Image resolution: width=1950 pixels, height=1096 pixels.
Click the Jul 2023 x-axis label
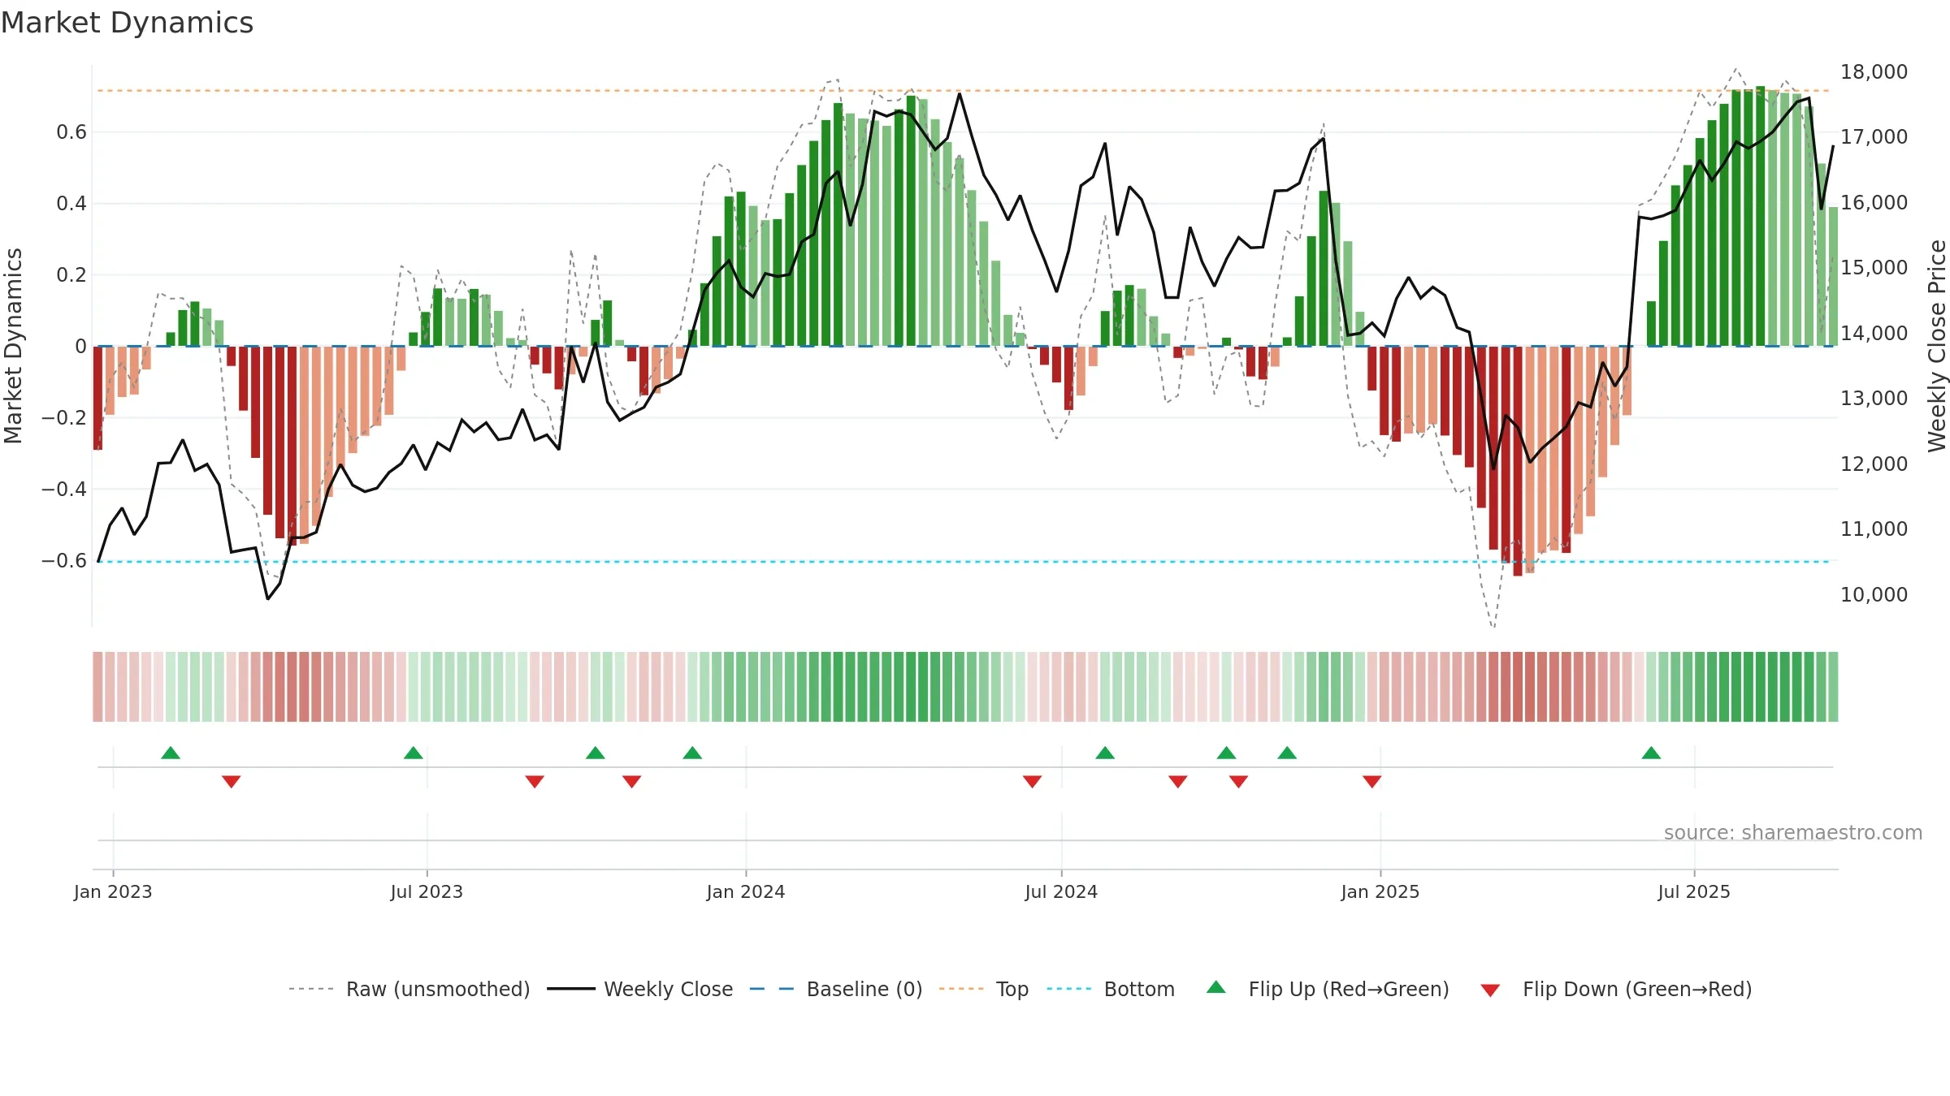[427, 891]
